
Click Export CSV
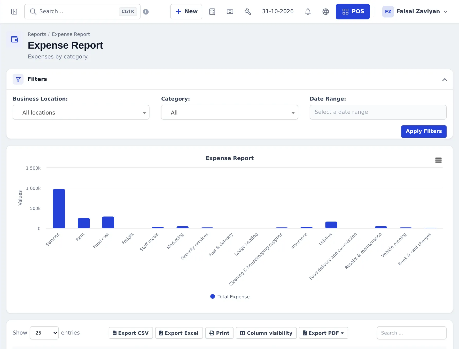(x=131, y=333)
